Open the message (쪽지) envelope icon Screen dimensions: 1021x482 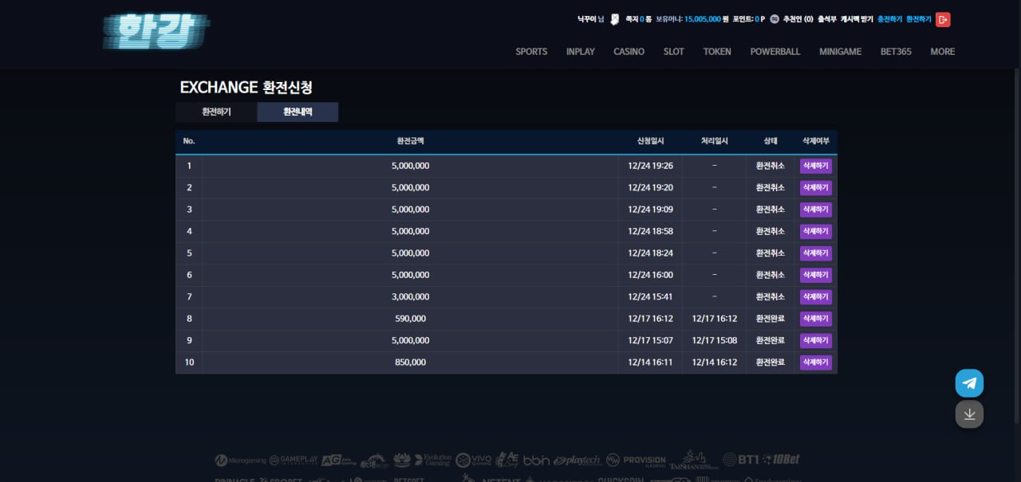614,19
